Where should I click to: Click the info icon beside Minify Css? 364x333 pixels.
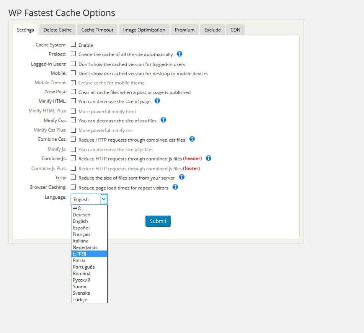(x=163, y=120)
